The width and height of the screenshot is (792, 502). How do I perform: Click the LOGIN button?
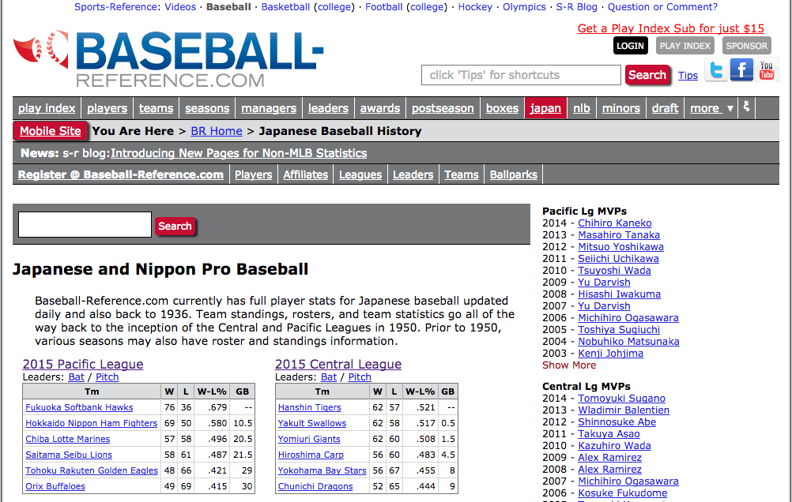(631, 46)
